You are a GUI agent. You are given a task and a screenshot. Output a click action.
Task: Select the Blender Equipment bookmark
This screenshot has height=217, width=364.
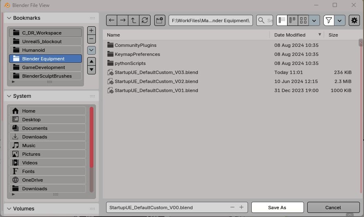click(x=46, y=59)
